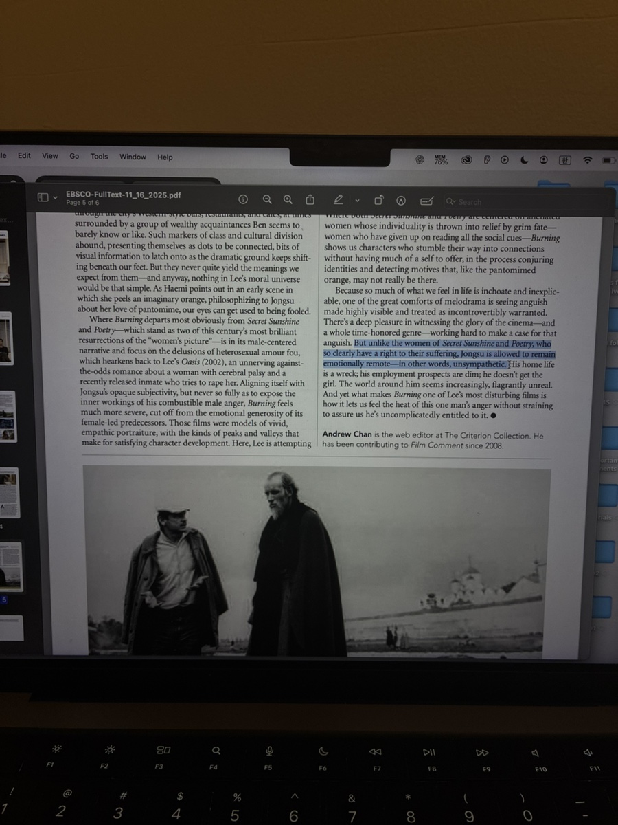This screenshot has width=618, height=825.
Task: Click the play circle menu bar icon
Action: point(505,159)
